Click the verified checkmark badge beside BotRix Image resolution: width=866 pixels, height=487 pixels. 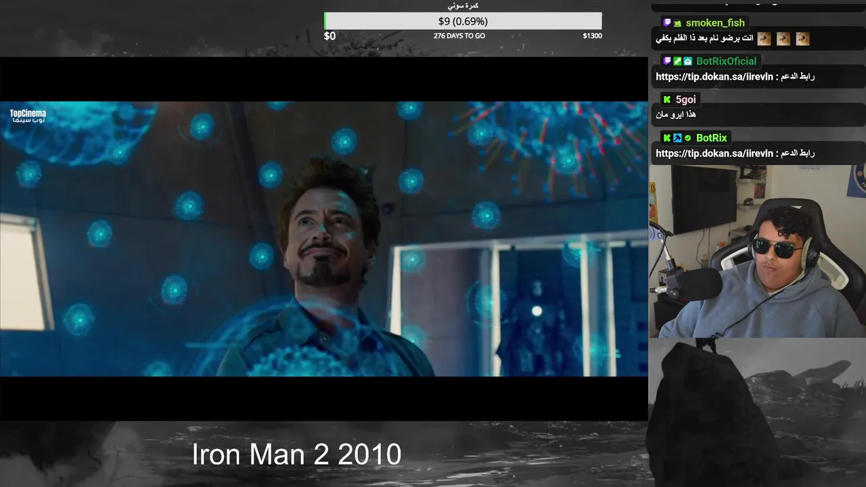(687, 138)
